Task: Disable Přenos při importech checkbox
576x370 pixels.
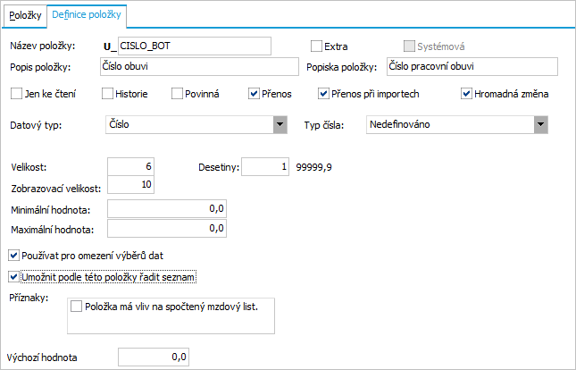Action: point(324,93)
